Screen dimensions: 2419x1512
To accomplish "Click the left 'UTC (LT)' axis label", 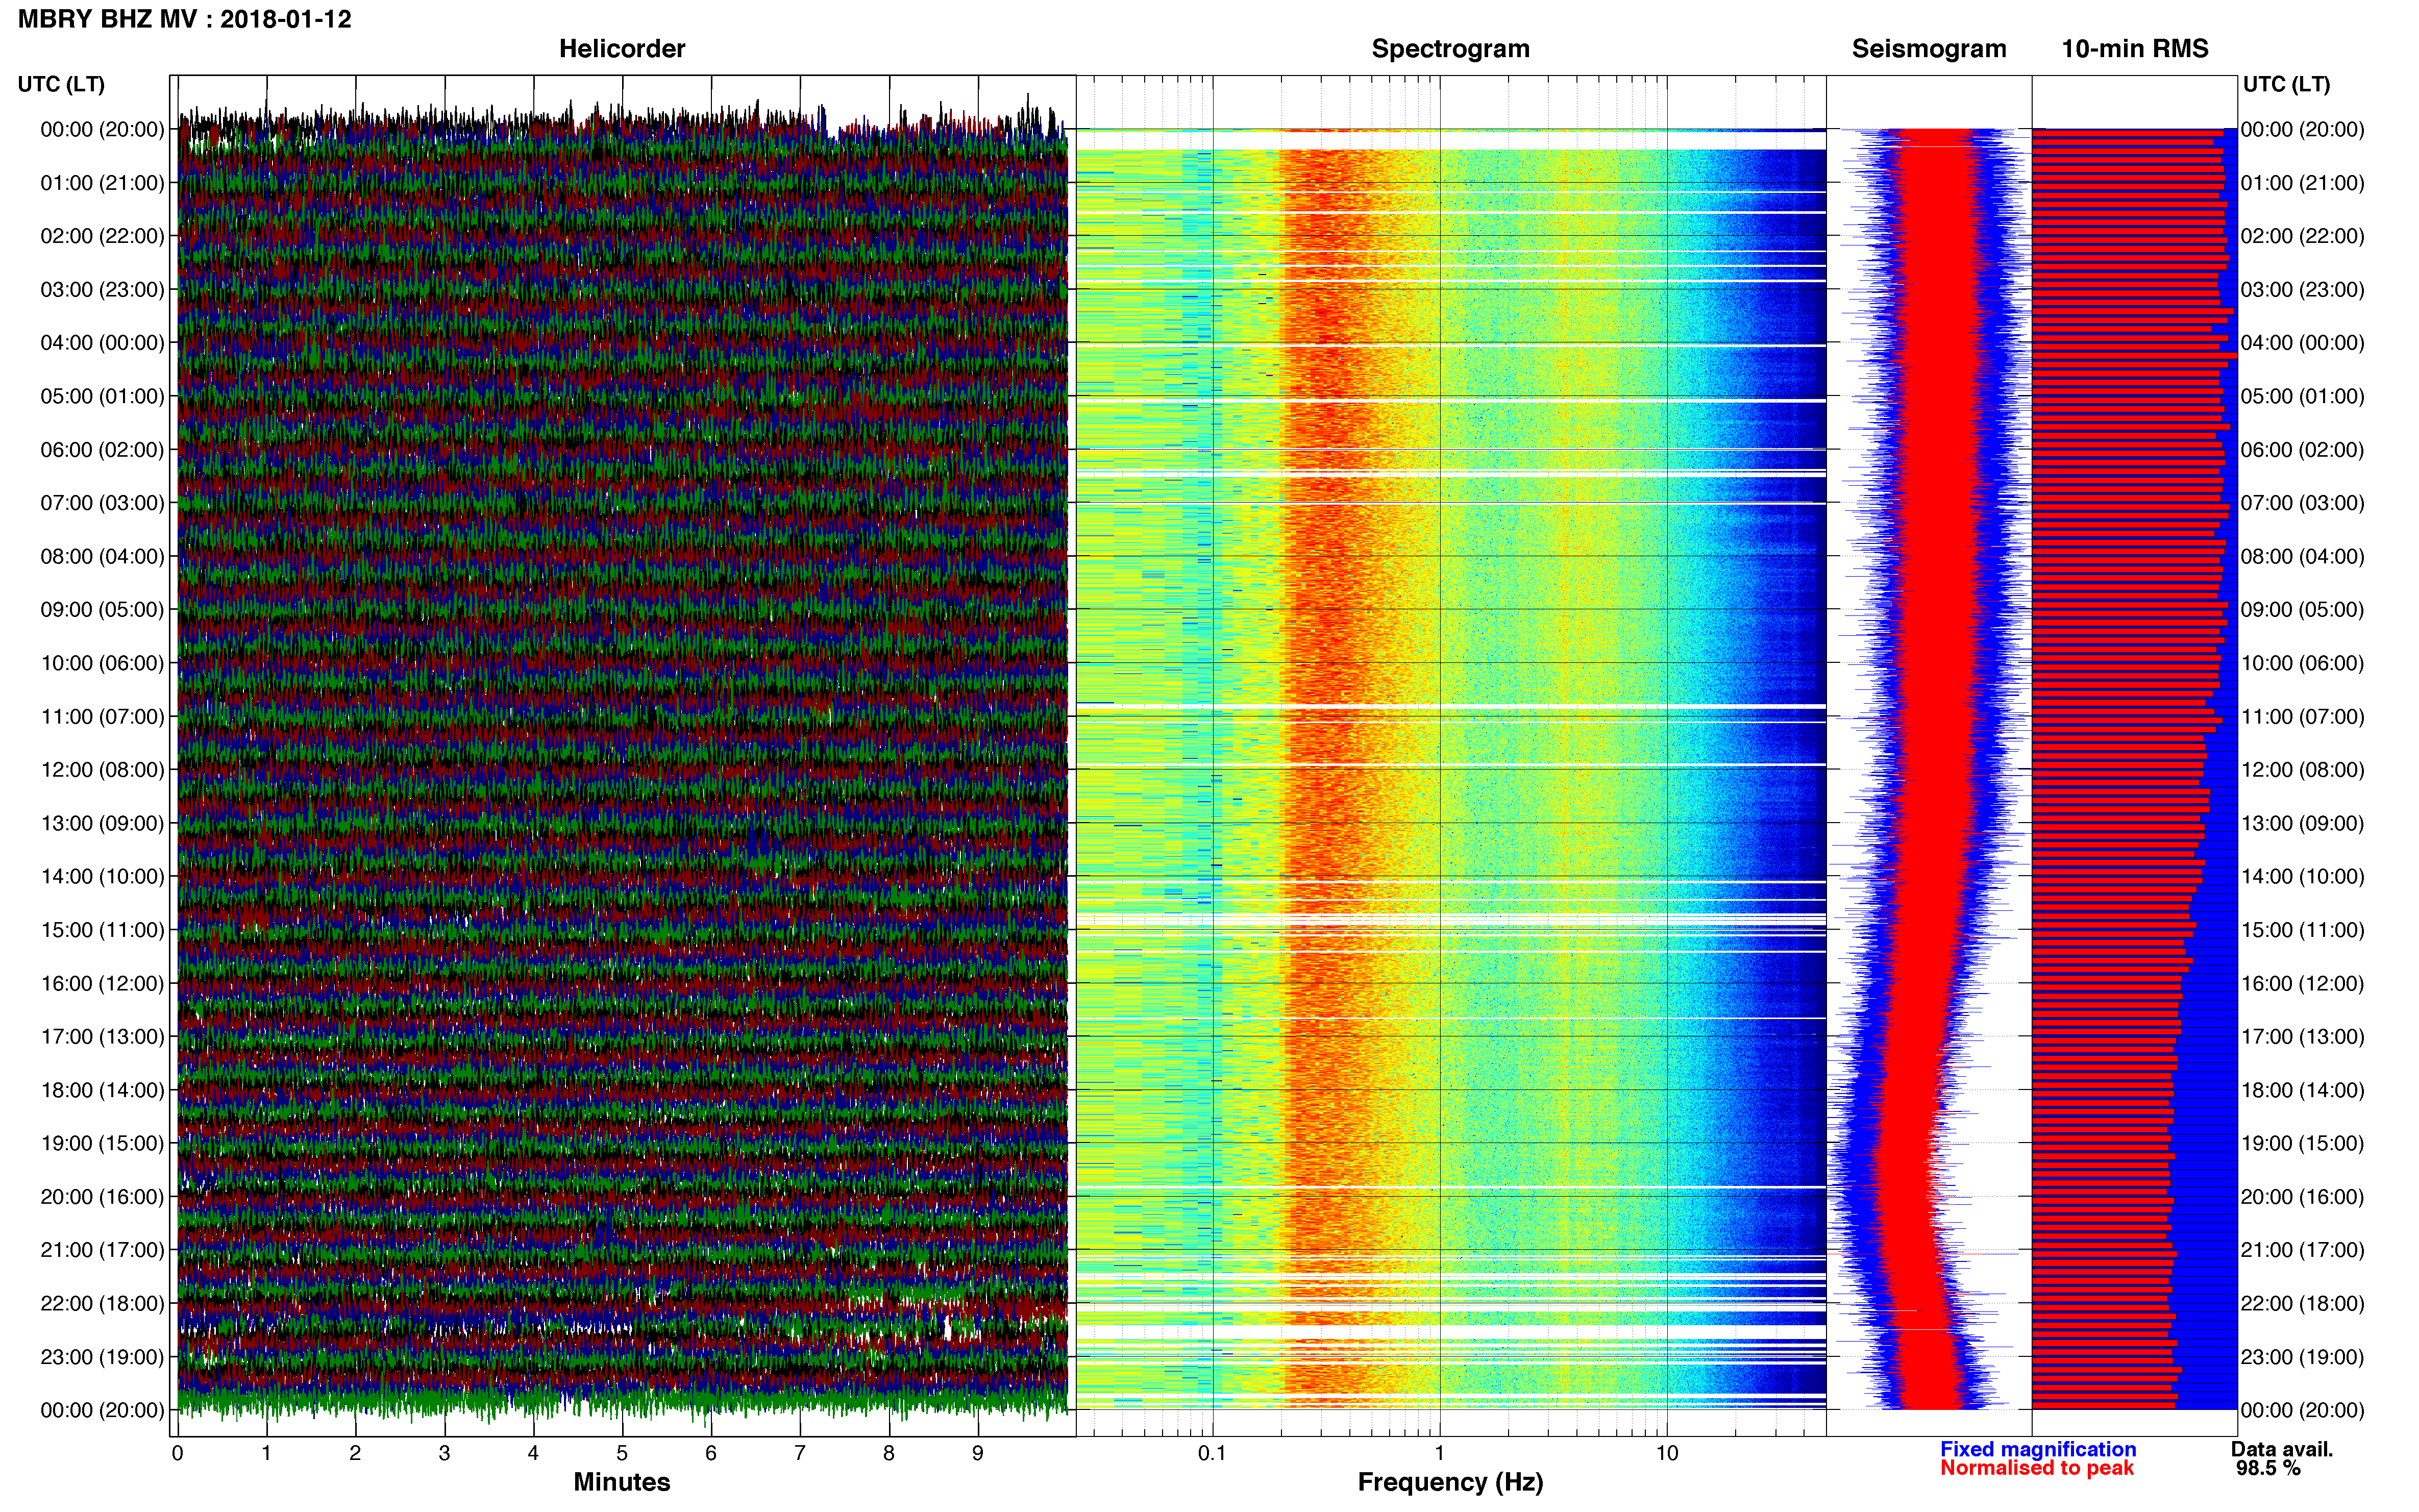I will [61, 84].
